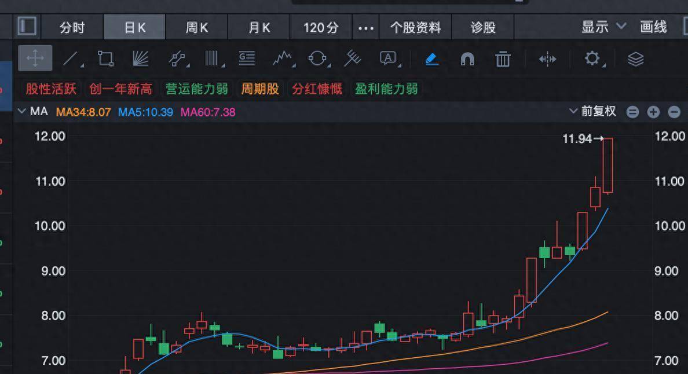
Task: Switch to the 120分 period tab
Action: 321,28
